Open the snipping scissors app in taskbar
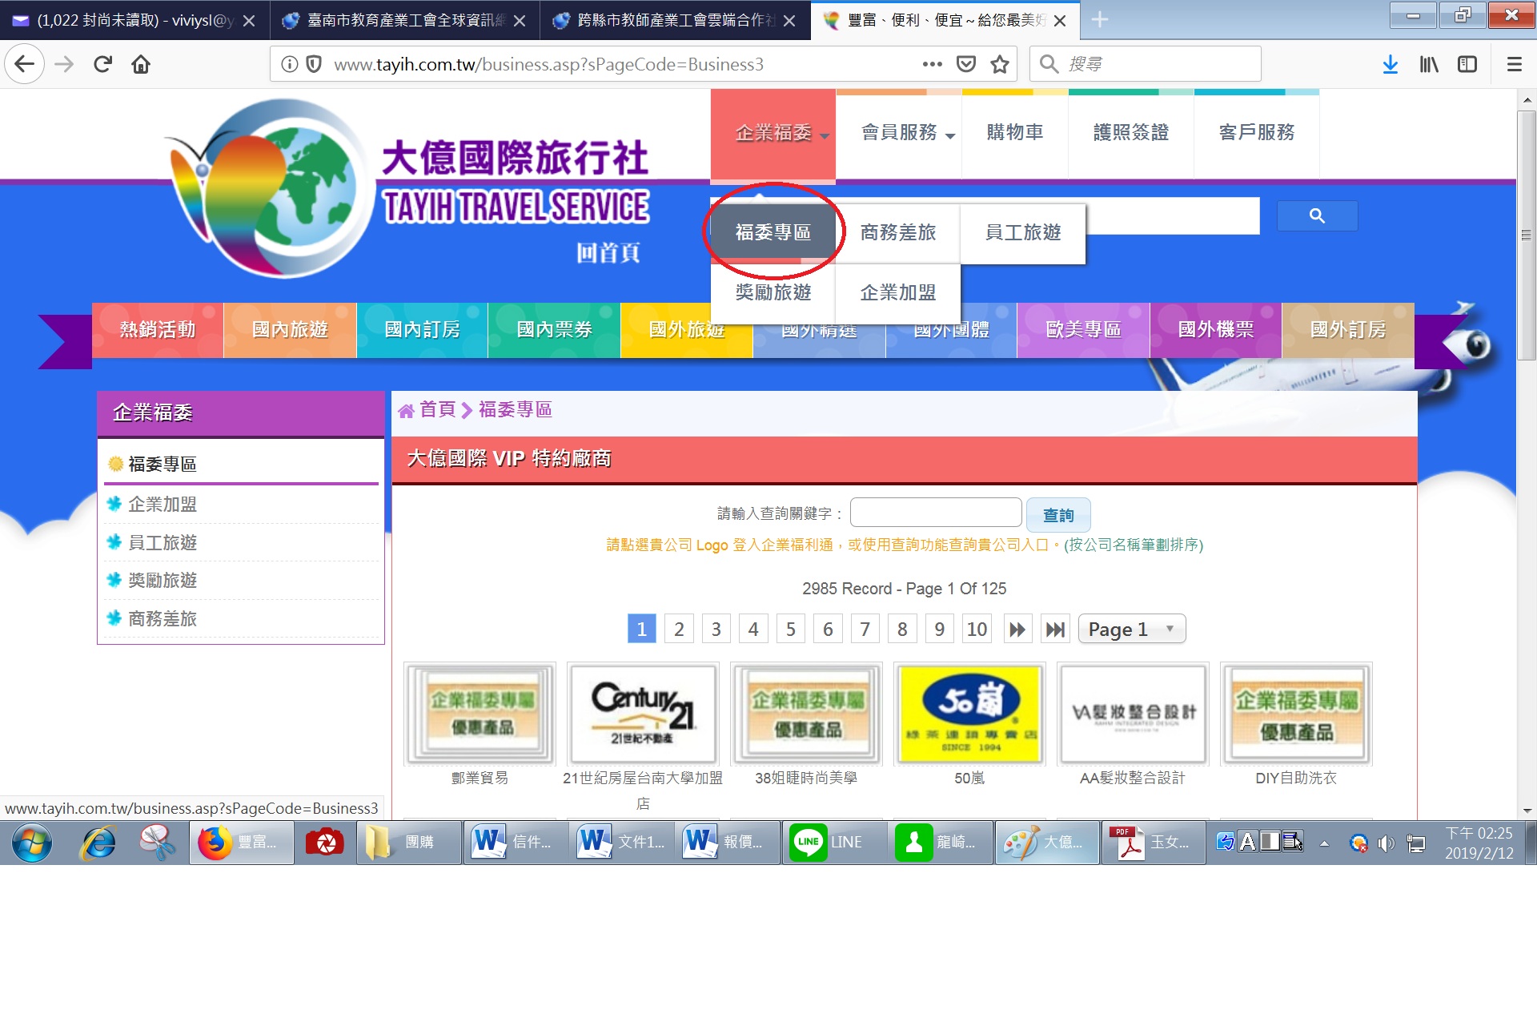Viewport: 1537px width, 1022px height. pos(157,843)
